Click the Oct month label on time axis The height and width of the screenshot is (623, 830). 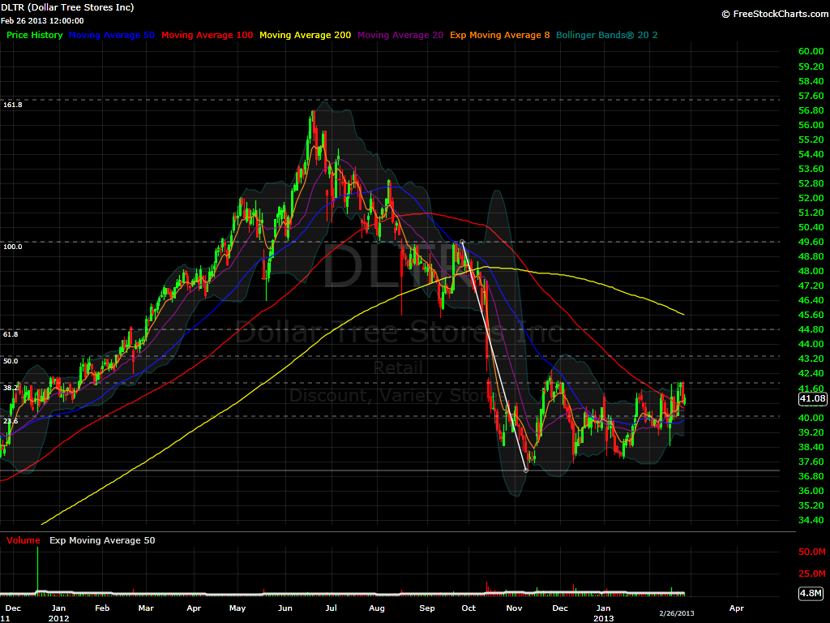tap(468, 608)
